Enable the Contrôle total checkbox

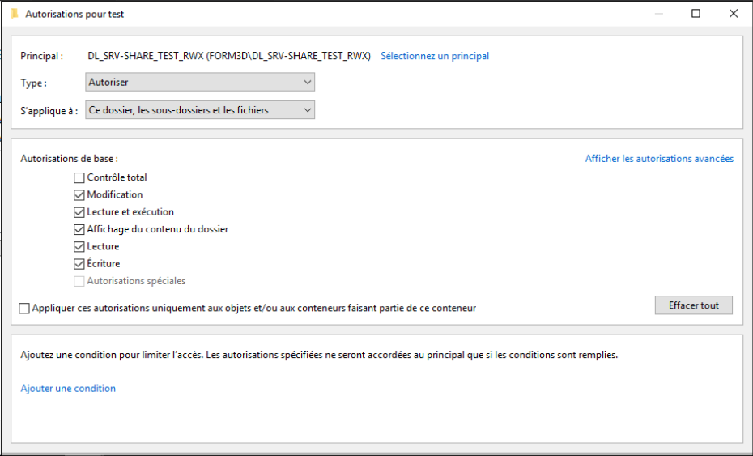(79, 178)
